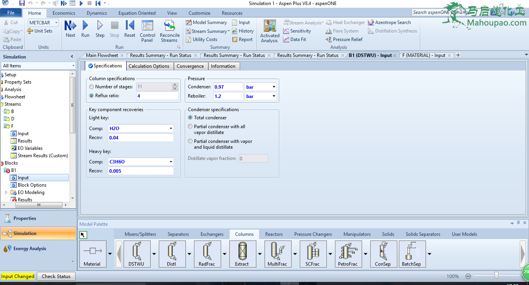529x285 pixels.
Task: Switch to the Economics ribbon tab
Action: click(x=64, y=13)
